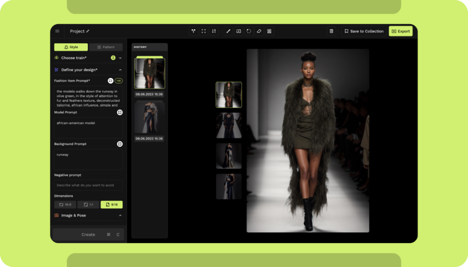Select the second variation thumbnail
Screen dimensions: 468x267
point(229,126)
